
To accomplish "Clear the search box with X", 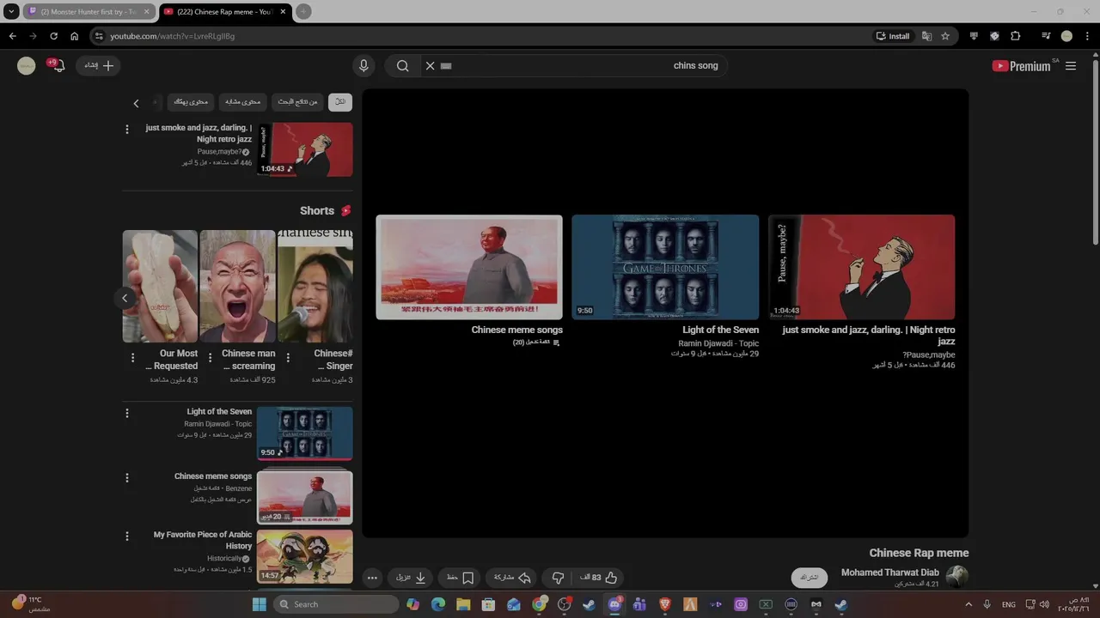I will tap(431, 65).
